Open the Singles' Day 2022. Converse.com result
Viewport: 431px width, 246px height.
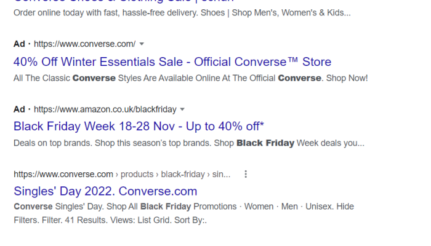click(105, 191)
